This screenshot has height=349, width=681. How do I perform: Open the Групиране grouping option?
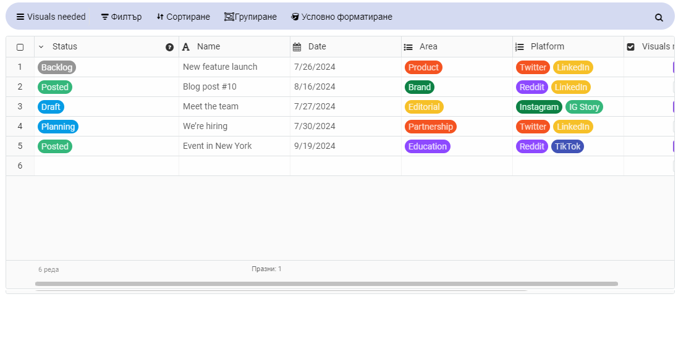[x=251, y=17]
